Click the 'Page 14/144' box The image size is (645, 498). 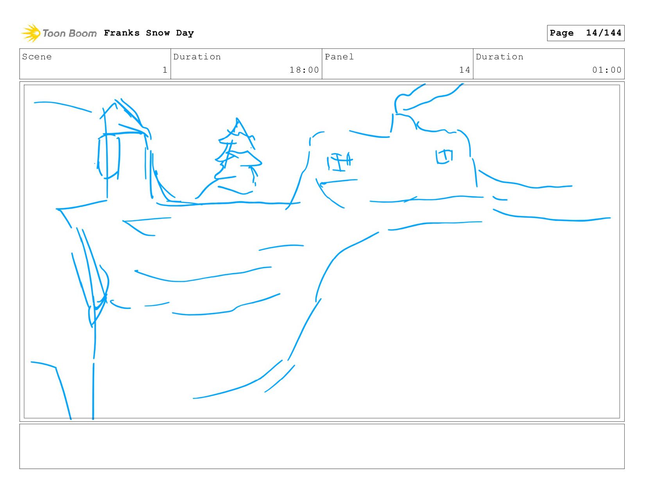586,33
